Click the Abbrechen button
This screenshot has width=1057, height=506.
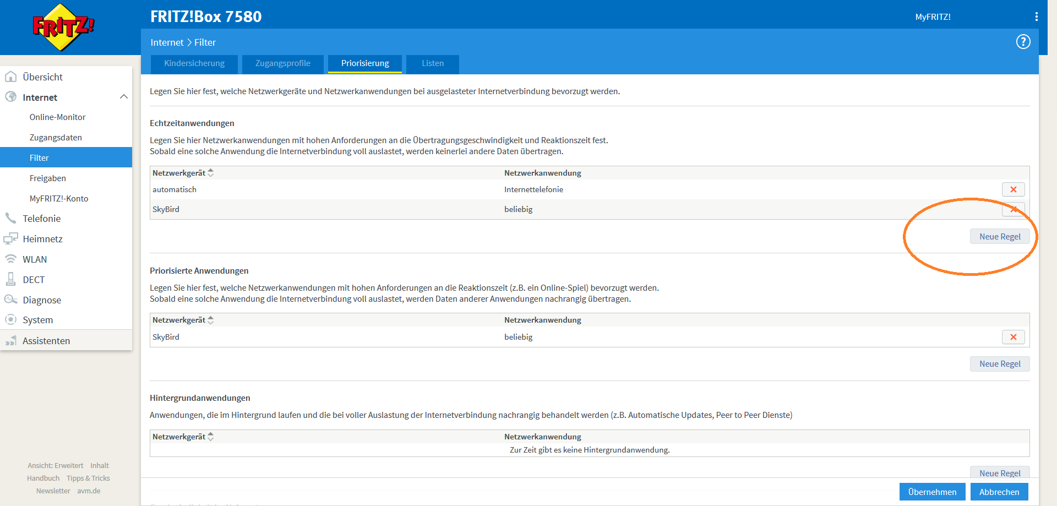tap(999, 492)
